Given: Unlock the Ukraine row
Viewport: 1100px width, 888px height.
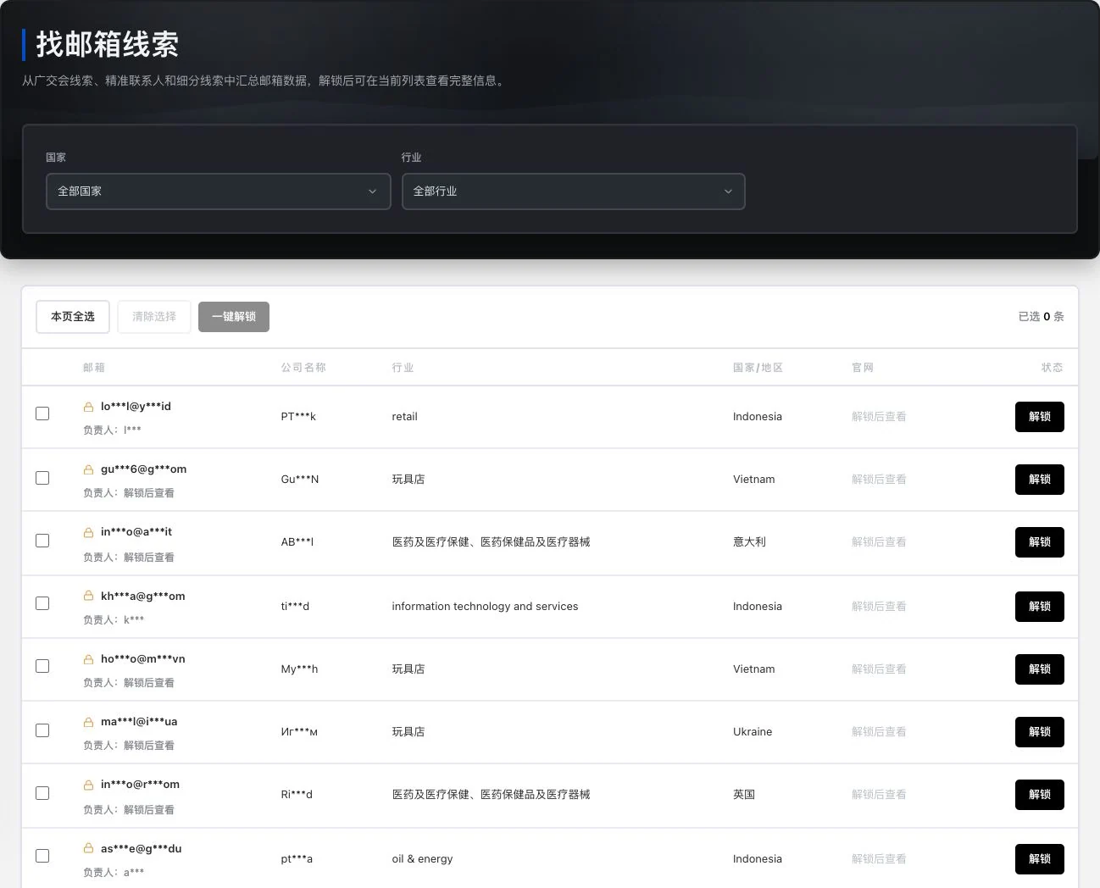Looking at the screenshot, I should 1040,732.
